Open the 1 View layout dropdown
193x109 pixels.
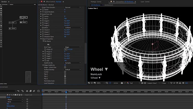tap(165, 83)
